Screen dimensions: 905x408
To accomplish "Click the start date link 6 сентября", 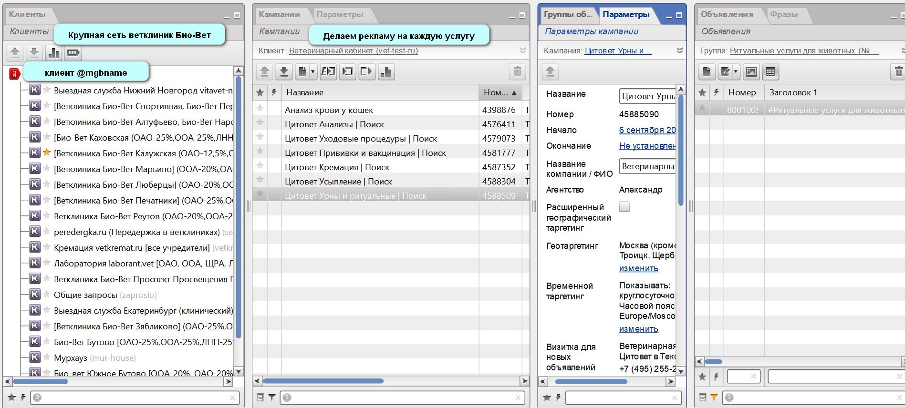I will [647, 130].
